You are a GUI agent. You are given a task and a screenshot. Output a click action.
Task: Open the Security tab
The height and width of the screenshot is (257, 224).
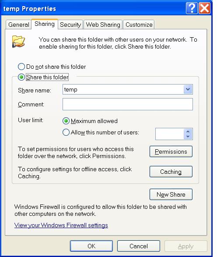pyautogui.click(x=70, y=25)
